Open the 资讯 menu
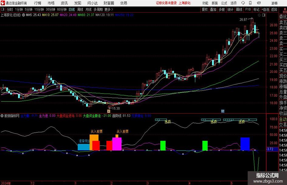The width and height of the screenshot is (287, 185). pyautogui.click(x=64, y=3)
